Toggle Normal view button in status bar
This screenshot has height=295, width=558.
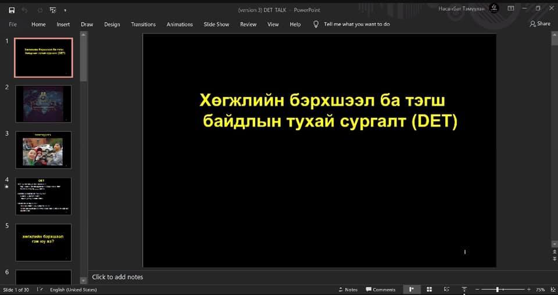click(412, 289)
